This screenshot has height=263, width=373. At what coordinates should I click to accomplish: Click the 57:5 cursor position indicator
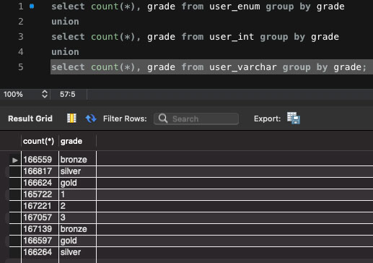coord(68,94)
